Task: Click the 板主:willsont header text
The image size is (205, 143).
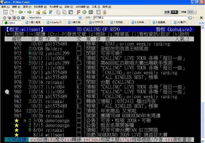Action: (x=25, y=29)
